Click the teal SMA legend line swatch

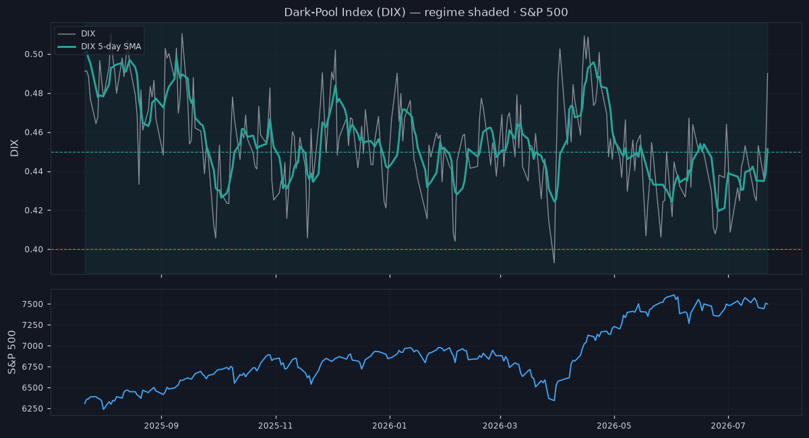[x=66, y=46]
